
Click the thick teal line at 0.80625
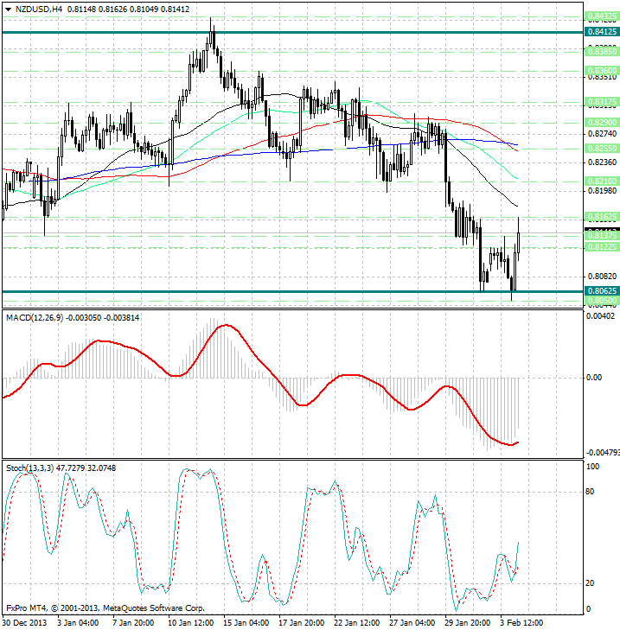293,291
